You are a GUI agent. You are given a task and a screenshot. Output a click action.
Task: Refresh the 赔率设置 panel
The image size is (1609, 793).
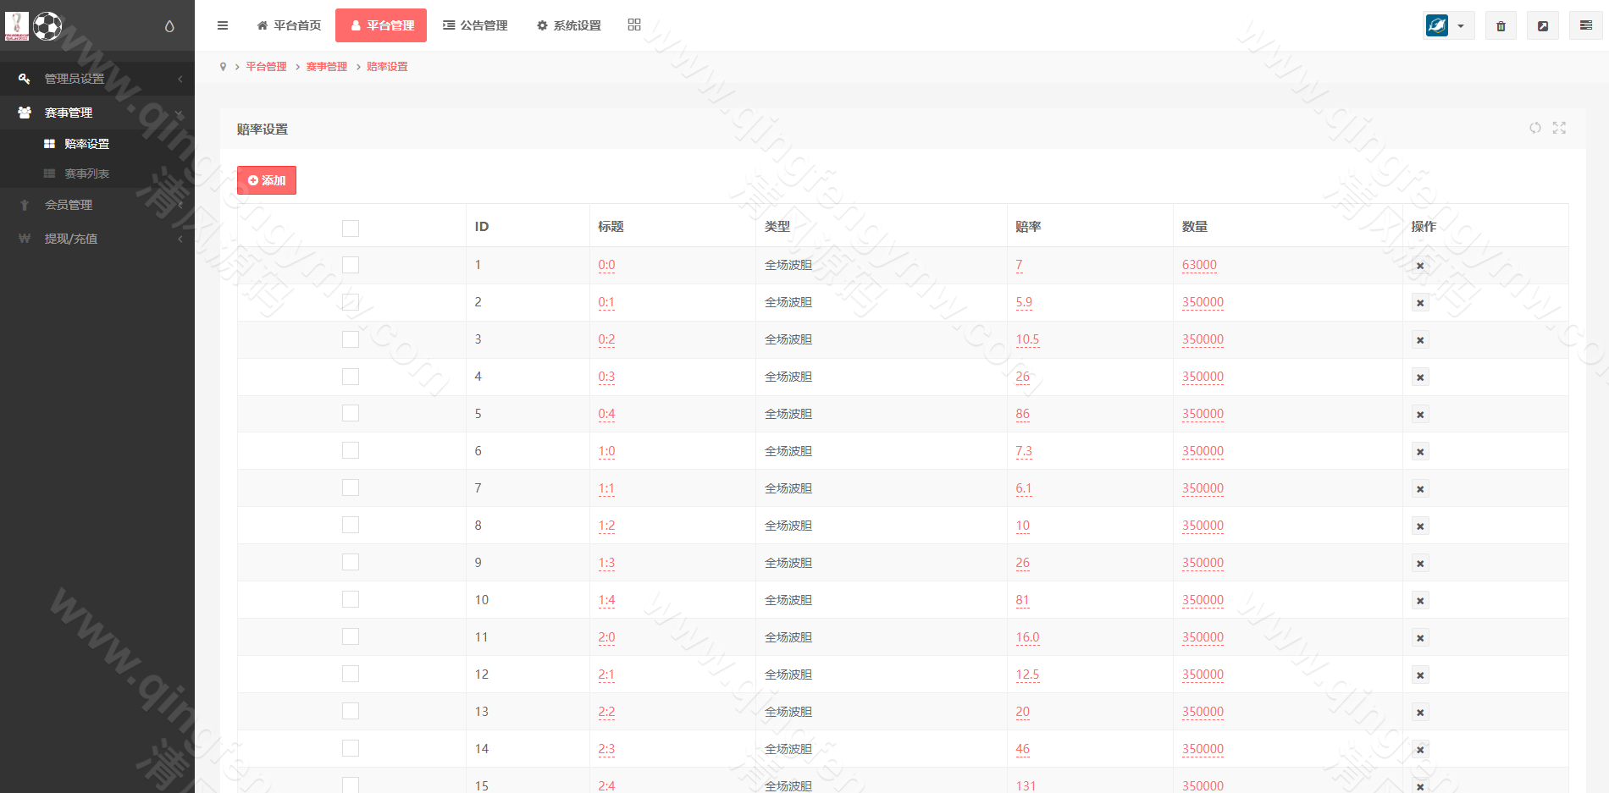1535,129
